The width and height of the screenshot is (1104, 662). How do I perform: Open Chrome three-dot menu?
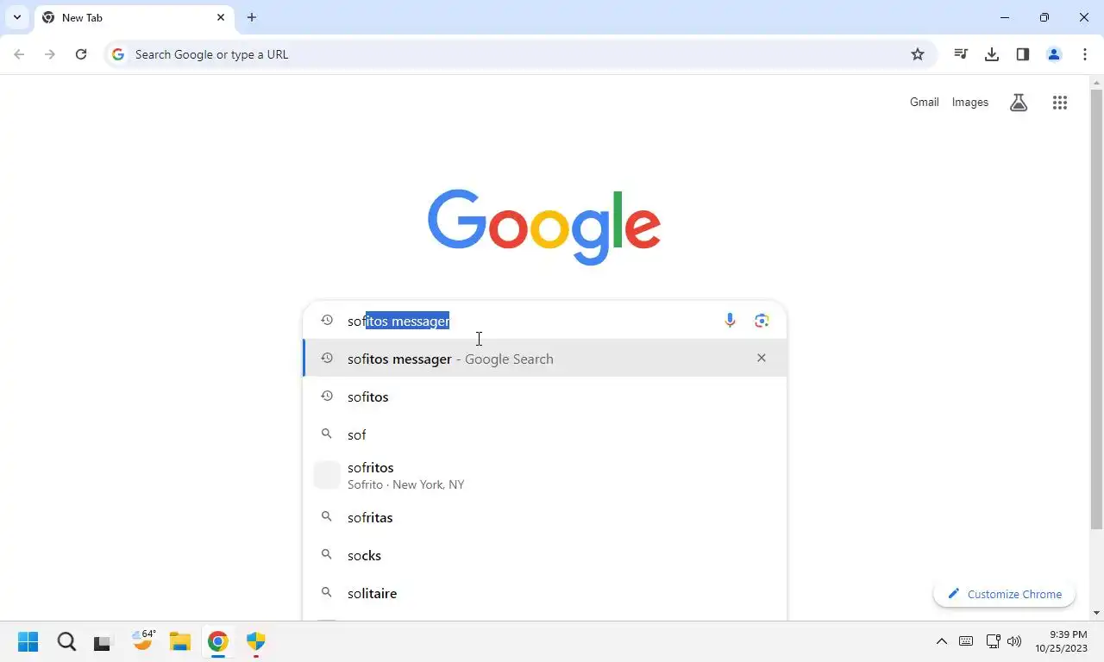click(1085, 54)
